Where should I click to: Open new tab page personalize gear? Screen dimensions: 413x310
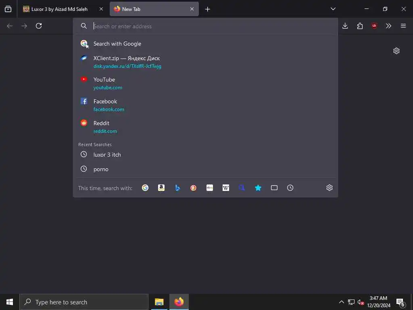tap(396, 51)
